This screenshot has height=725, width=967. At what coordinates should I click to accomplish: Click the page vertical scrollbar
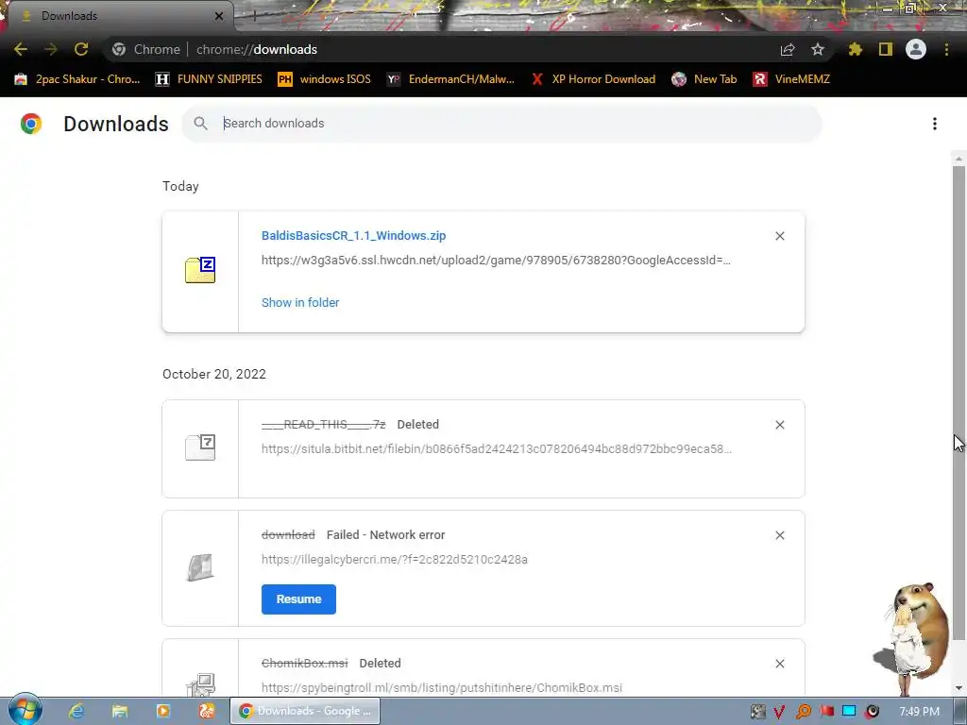tap(959, 402)
